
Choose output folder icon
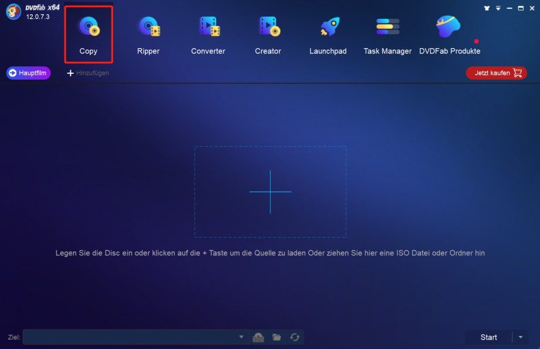[277, 337]
